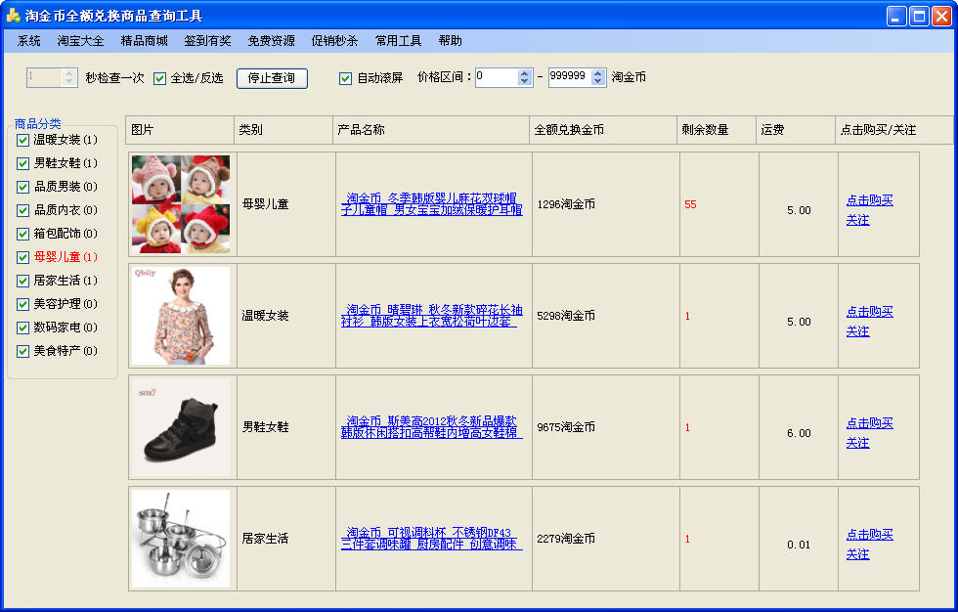Screen dimensions: 958x612
Task: Open the 促销秒杀 menu
Action: pyautogui.click(x=334, y=41)
